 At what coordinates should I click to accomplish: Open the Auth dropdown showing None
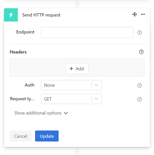click(x=66, y=85)
